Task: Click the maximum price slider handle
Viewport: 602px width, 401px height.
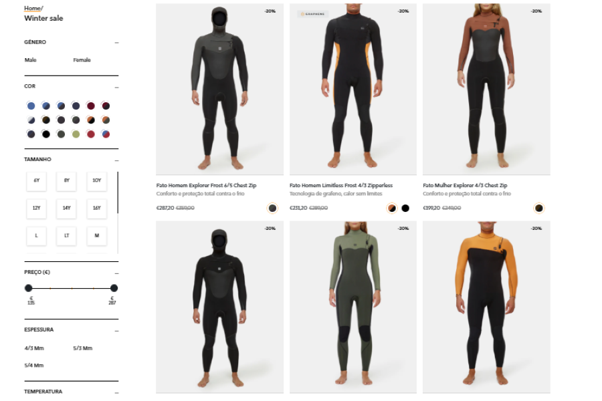Action: [x=114, y=288]
